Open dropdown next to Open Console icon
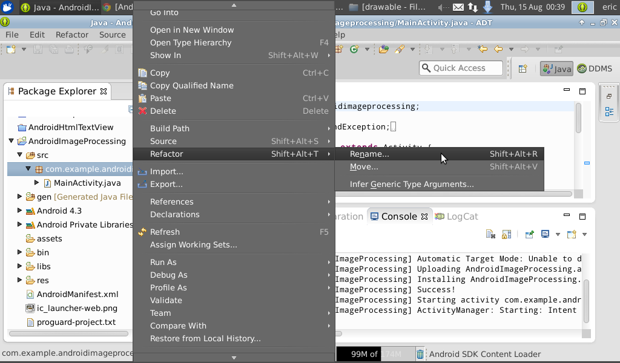Screen dimensions: 620x363 point(584,235)
